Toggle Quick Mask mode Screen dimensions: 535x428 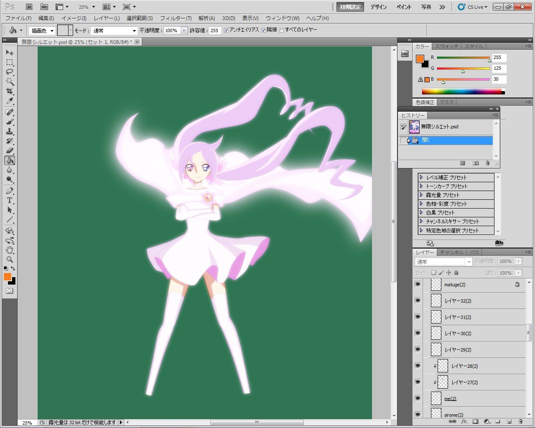[10, 290]
